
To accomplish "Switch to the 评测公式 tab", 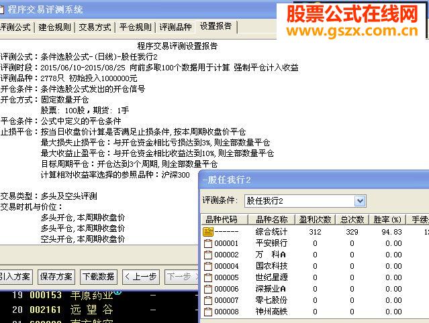I will pyautogui.click(x=15, y=27).
